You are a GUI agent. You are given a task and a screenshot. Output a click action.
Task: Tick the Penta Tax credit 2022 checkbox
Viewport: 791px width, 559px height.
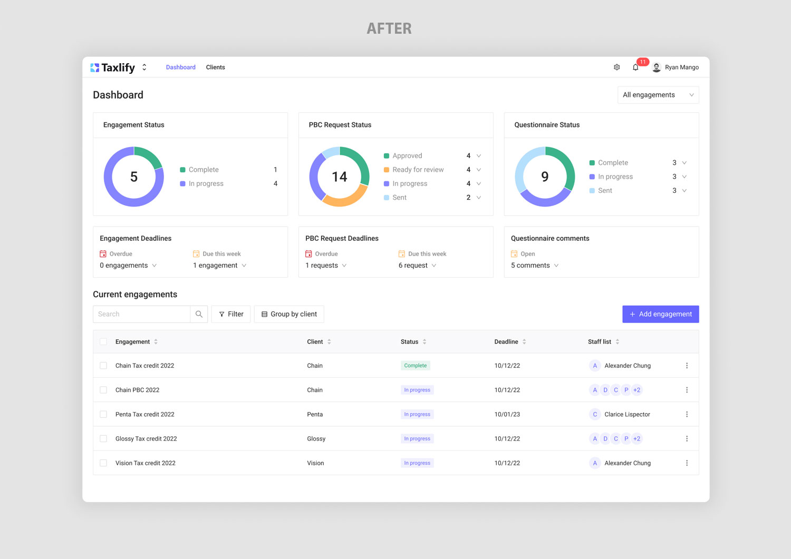103,415
